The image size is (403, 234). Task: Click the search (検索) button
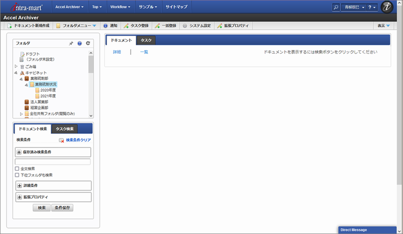point(42,208)
